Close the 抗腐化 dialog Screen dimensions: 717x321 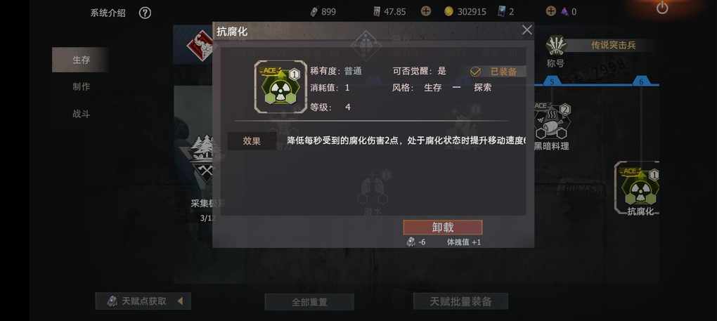[x=527, y=30]
